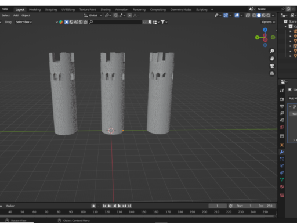
Task: Open the Properties editor type dropdown
Action: pyautogui.click(x=284, y=82)
